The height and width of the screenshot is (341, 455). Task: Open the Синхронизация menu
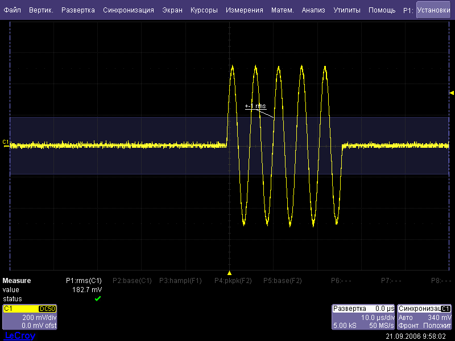129,10
